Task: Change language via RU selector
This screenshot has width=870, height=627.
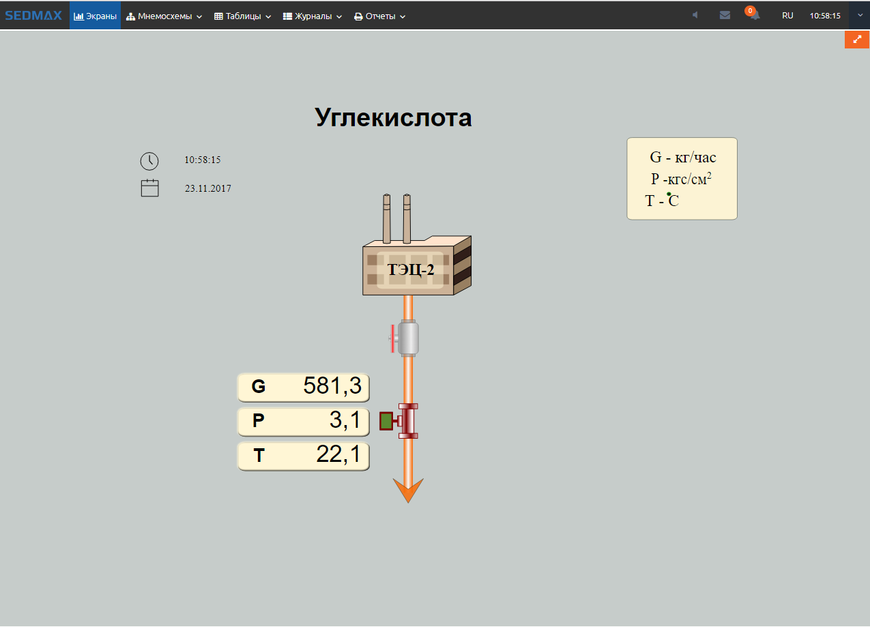Action: 787,15
